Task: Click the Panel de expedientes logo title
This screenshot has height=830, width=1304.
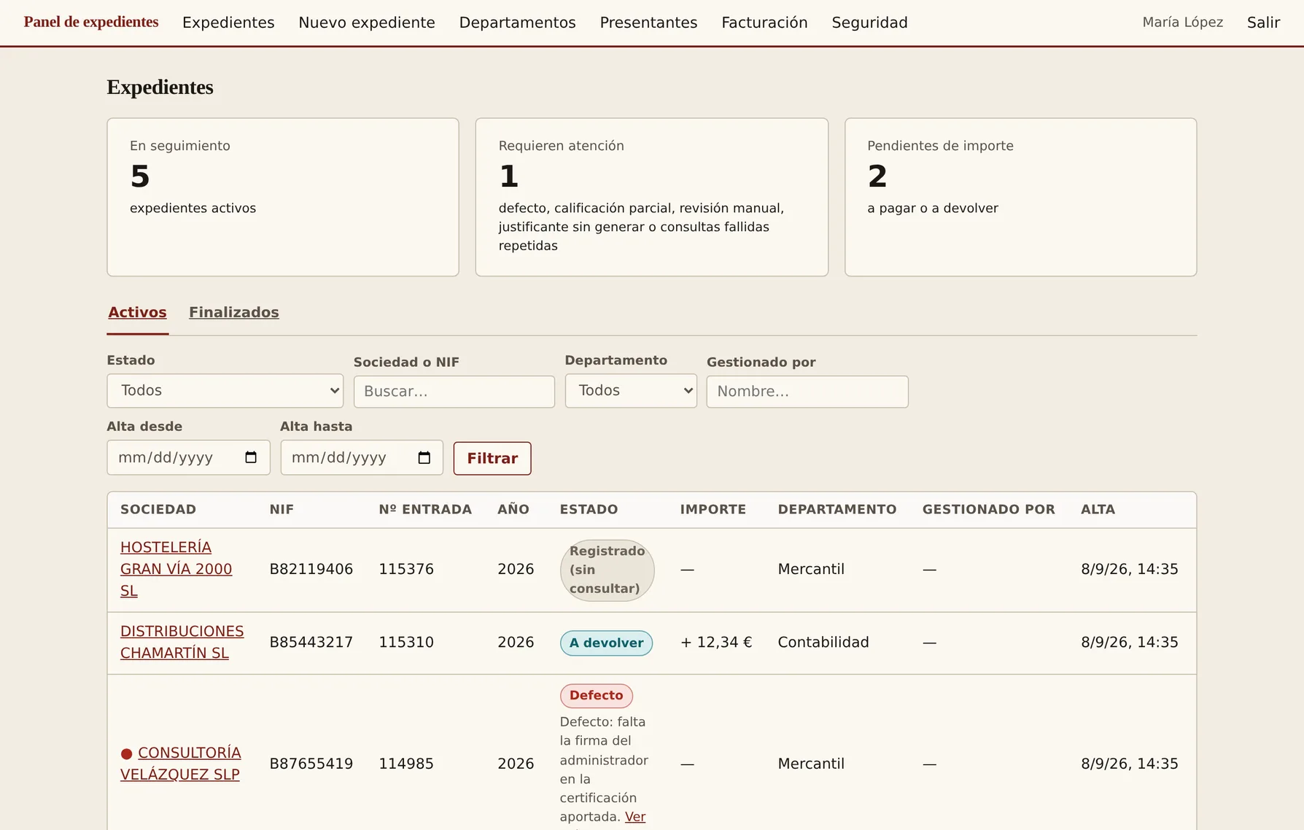Action: click(91, 22)
